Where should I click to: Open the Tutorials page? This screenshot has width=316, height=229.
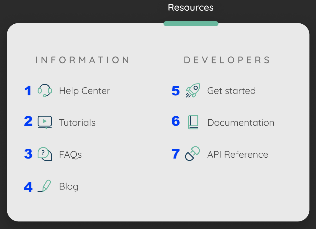[x=77, y=122]
